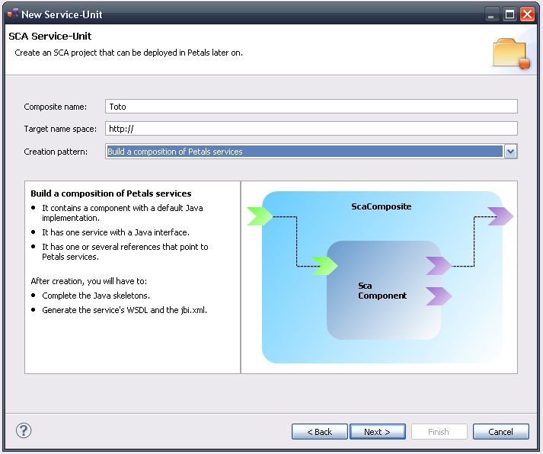This screenshot has height=454, width=543.
Task: Cancel the New Service-Unit wizard
Action: [500, 432]
